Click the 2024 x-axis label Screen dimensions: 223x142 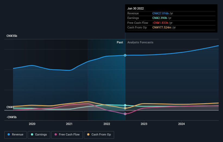coord(181,124)
